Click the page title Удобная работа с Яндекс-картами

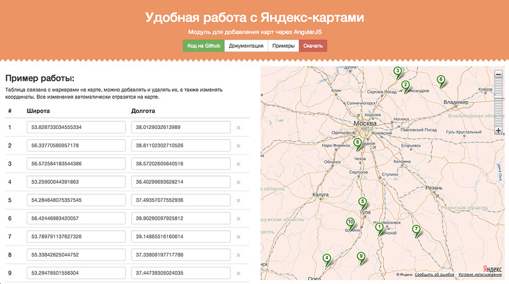254,18
